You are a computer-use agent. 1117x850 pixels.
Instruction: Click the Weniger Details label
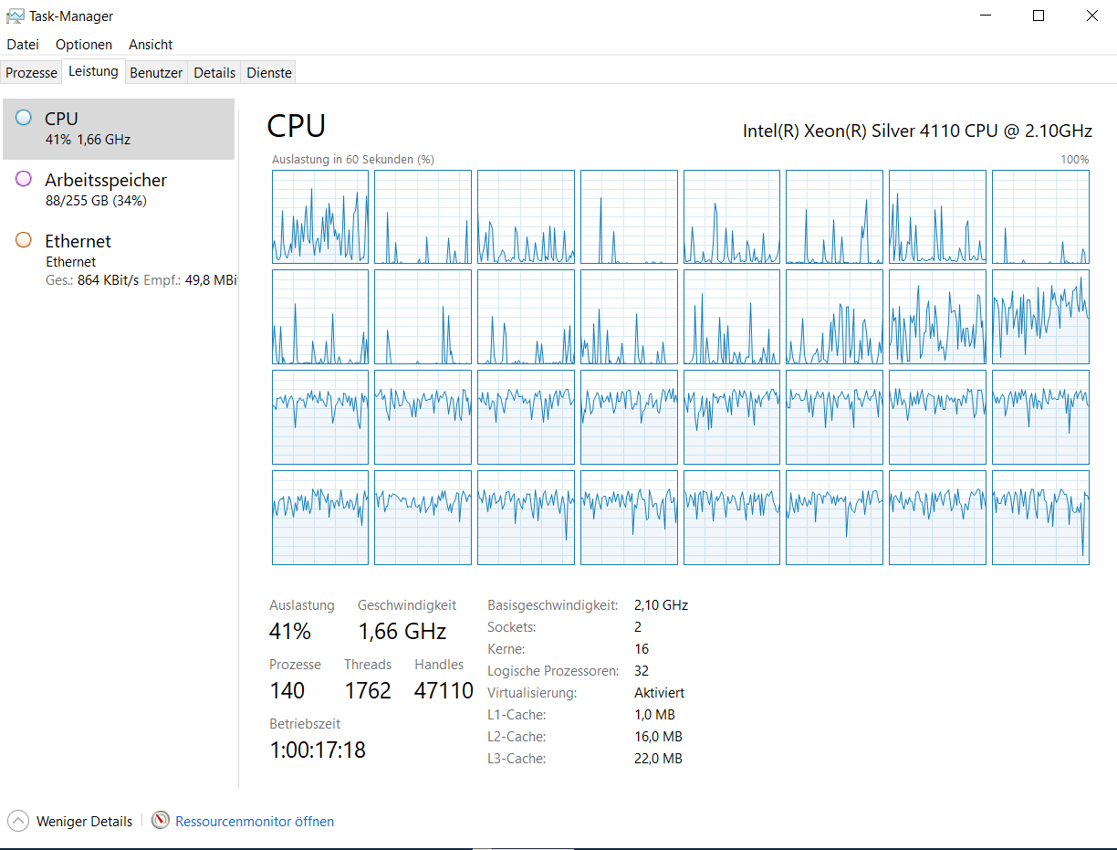[85, 822]
